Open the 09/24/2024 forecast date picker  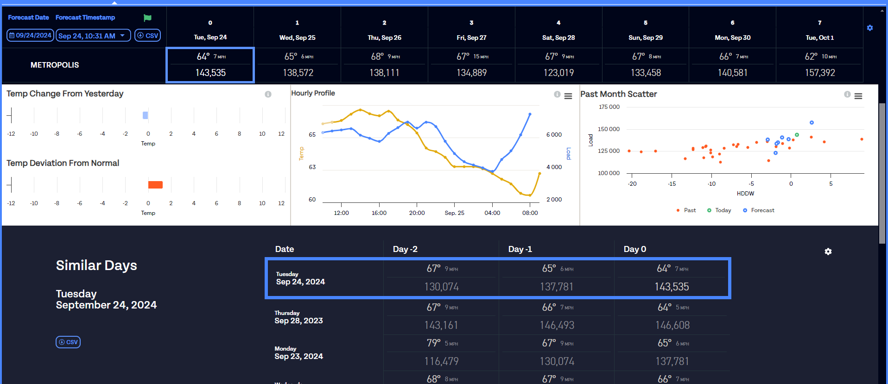[x=31, y=35]
